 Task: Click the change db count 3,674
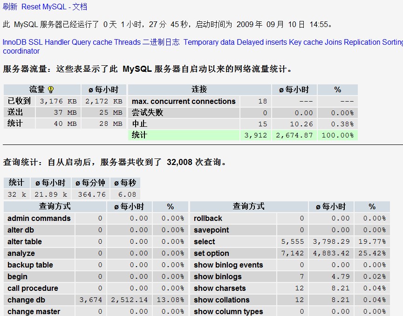[91, 300]
